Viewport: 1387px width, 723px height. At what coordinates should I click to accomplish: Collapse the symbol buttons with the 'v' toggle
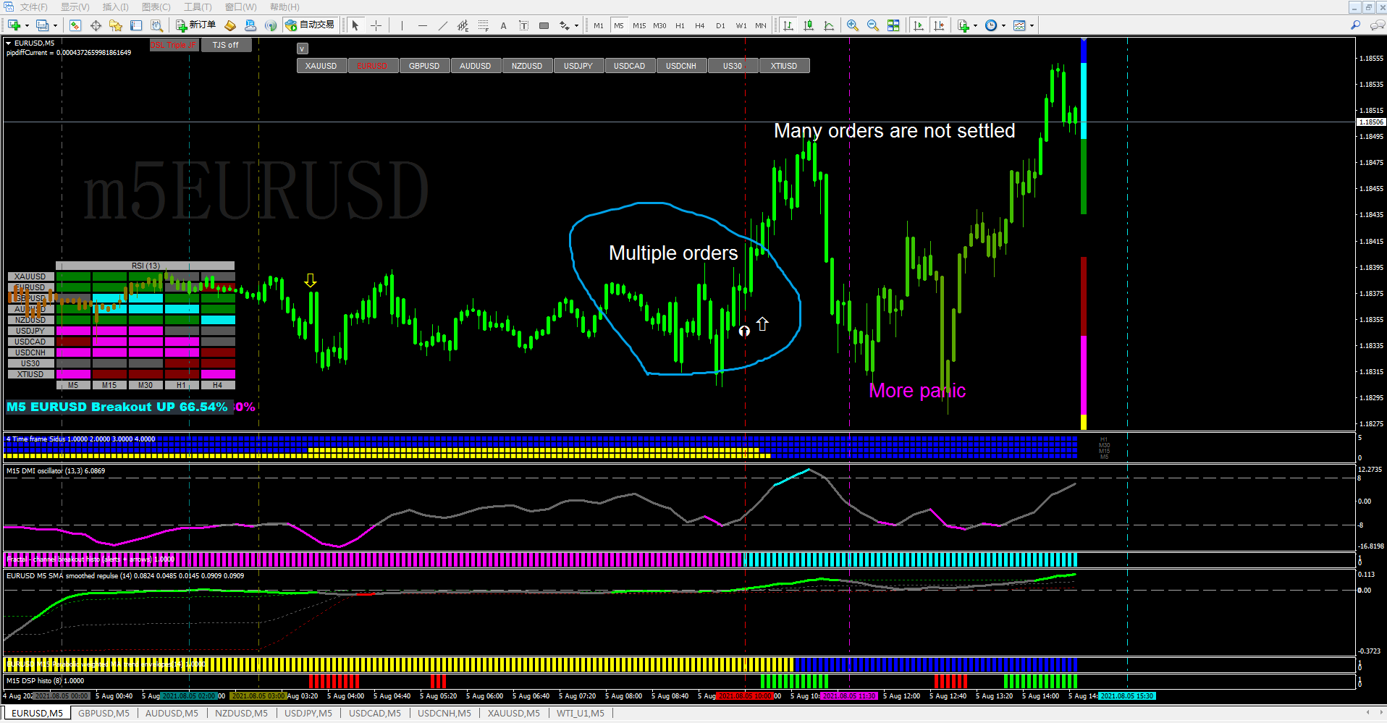303,48
